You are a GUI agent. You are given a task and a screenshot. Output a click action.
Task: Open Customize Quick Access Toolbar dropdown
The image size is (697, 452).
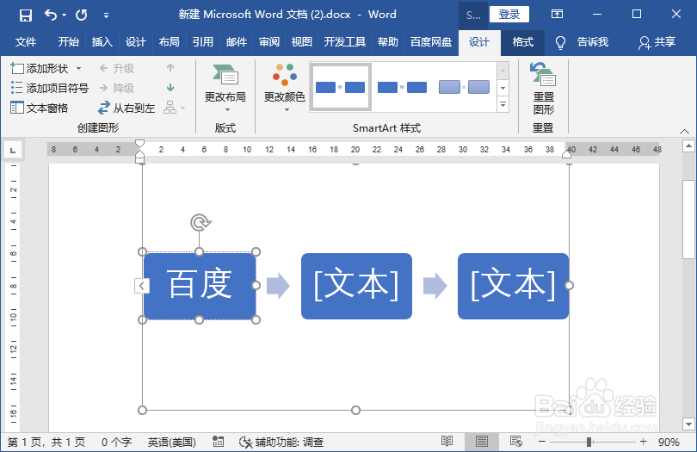106,15
